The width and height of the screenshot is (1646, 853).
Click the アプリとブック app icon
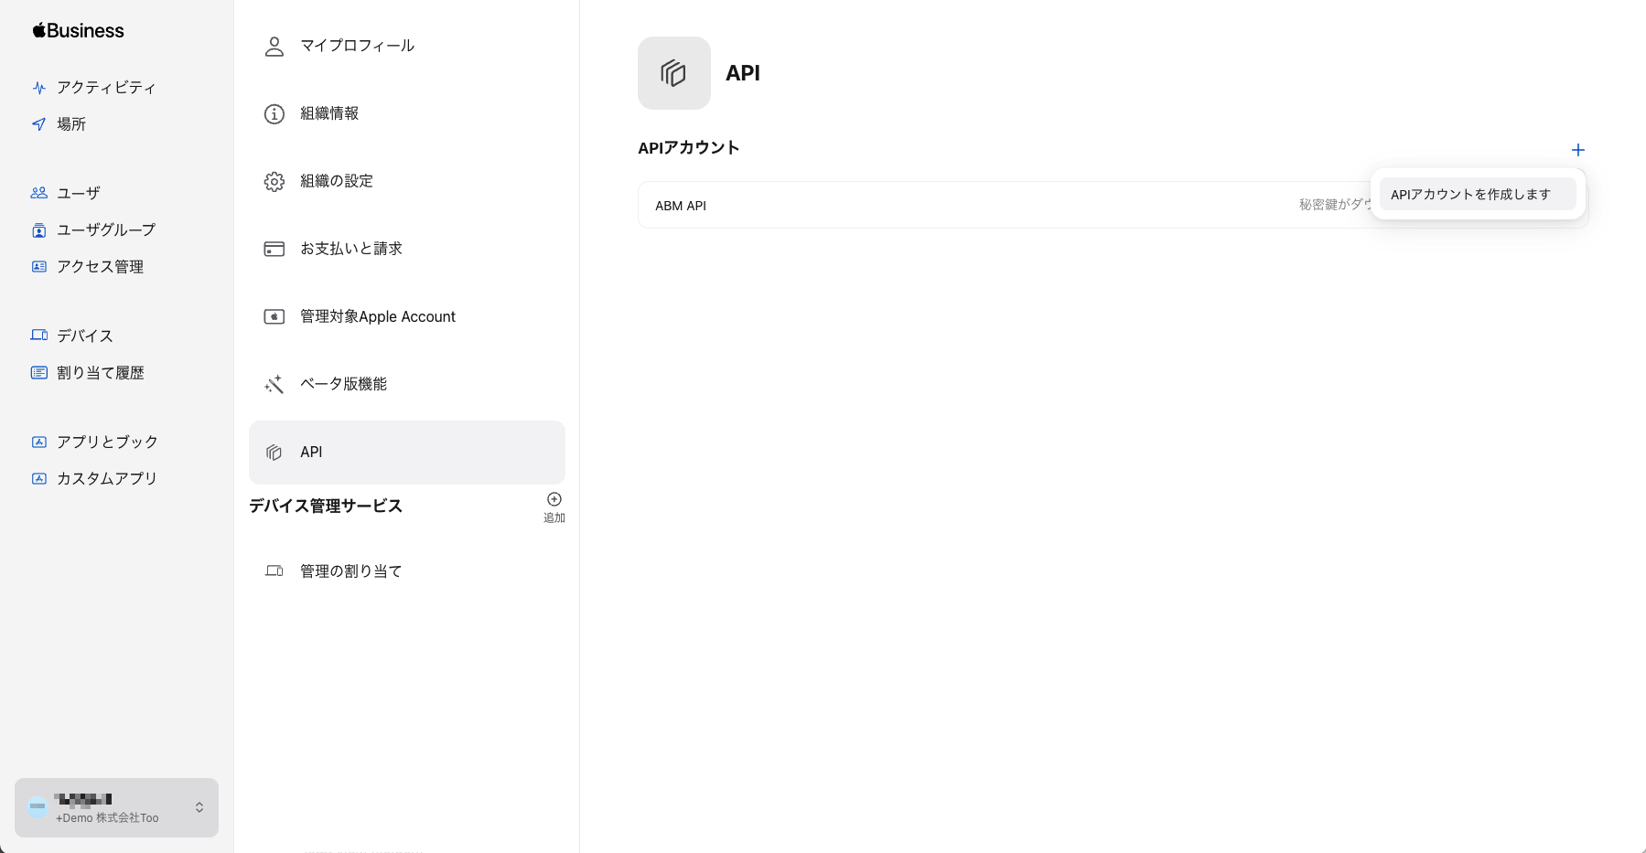pyautogui.click(x=39, y=442)
